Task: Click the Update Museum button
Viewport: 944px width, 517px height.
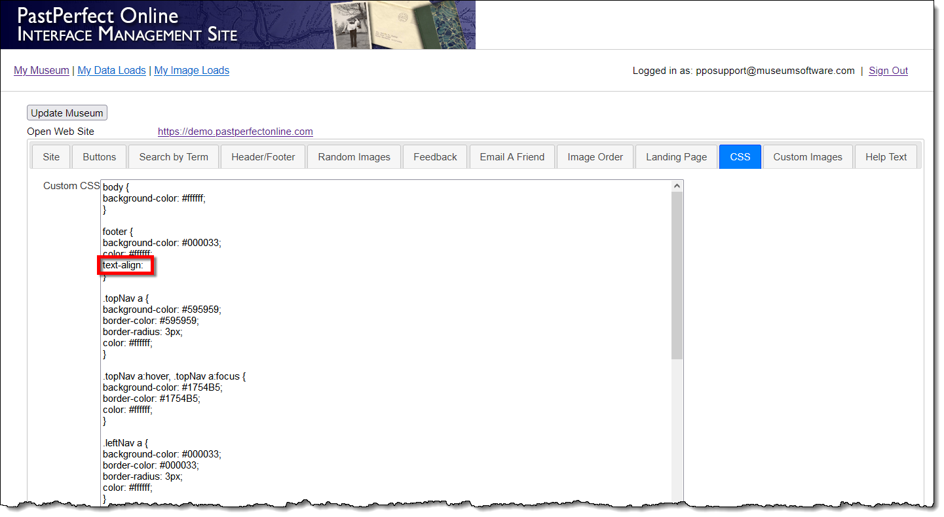Action: [66, 112]
